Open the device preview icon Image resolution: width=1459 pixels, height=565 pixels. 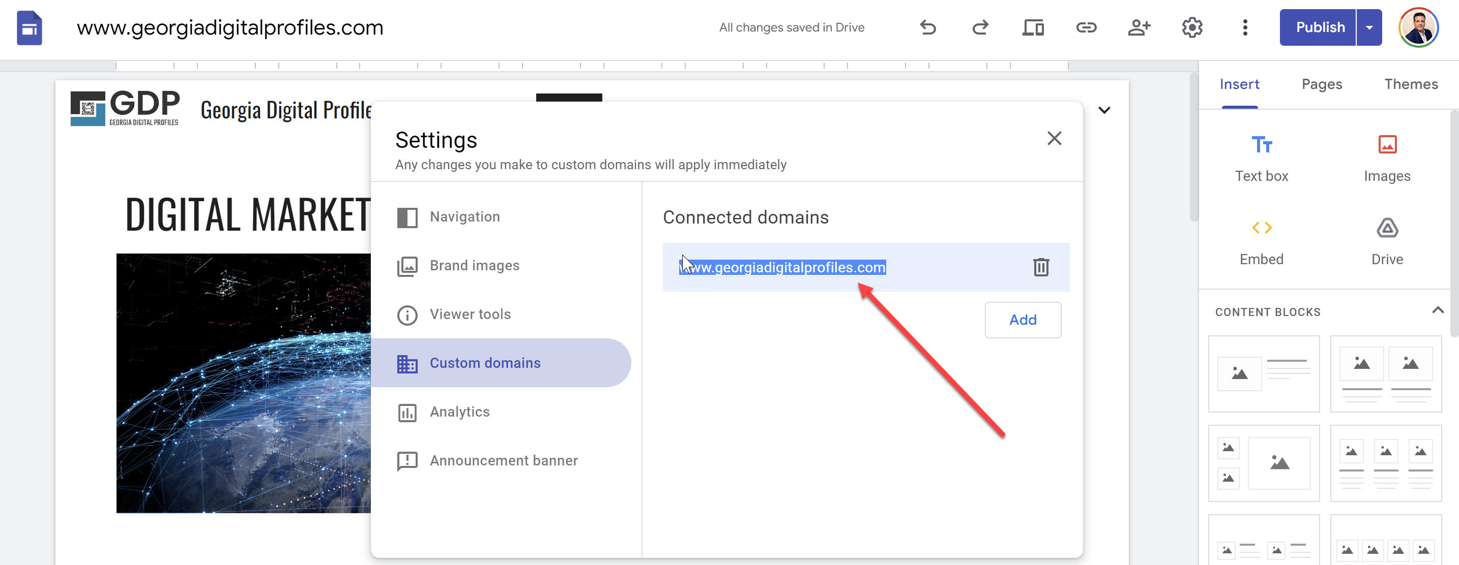1033,27
